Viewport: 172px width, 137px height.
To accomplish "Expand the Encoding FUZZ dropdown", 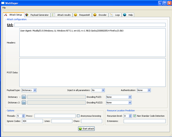I will point(119,97).
